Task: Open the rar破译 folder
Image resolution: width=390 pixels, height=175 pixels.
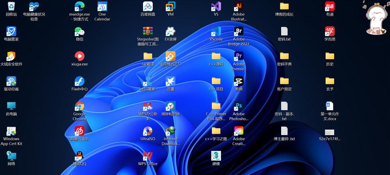Action: click(148, 56)
